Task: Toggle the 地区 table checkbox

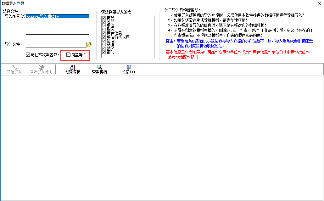Action: 104,48
